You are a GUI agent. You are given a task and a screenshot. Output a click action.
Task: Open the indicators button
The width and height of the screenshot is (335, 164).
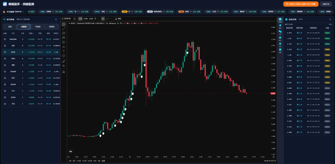(x=118, y=19)
